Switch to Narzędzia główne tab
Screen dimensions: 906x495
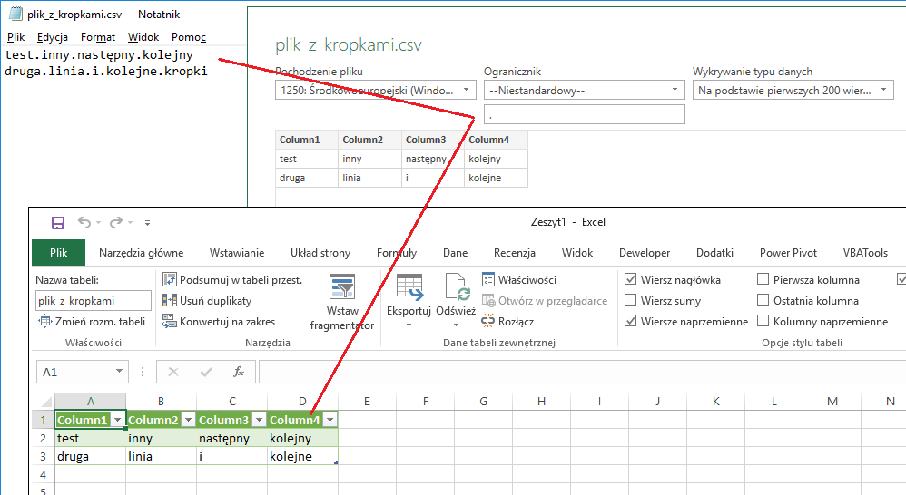click(x=141, y=253)
